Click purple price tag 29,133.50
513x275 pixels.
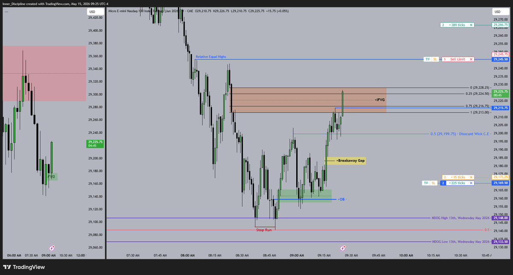coord(500,242)
